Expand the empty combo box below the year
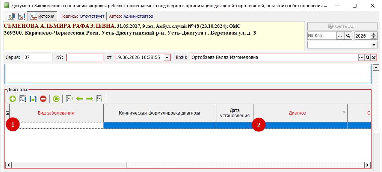This screenshot has width=382, height=172. tap(373, 45)
